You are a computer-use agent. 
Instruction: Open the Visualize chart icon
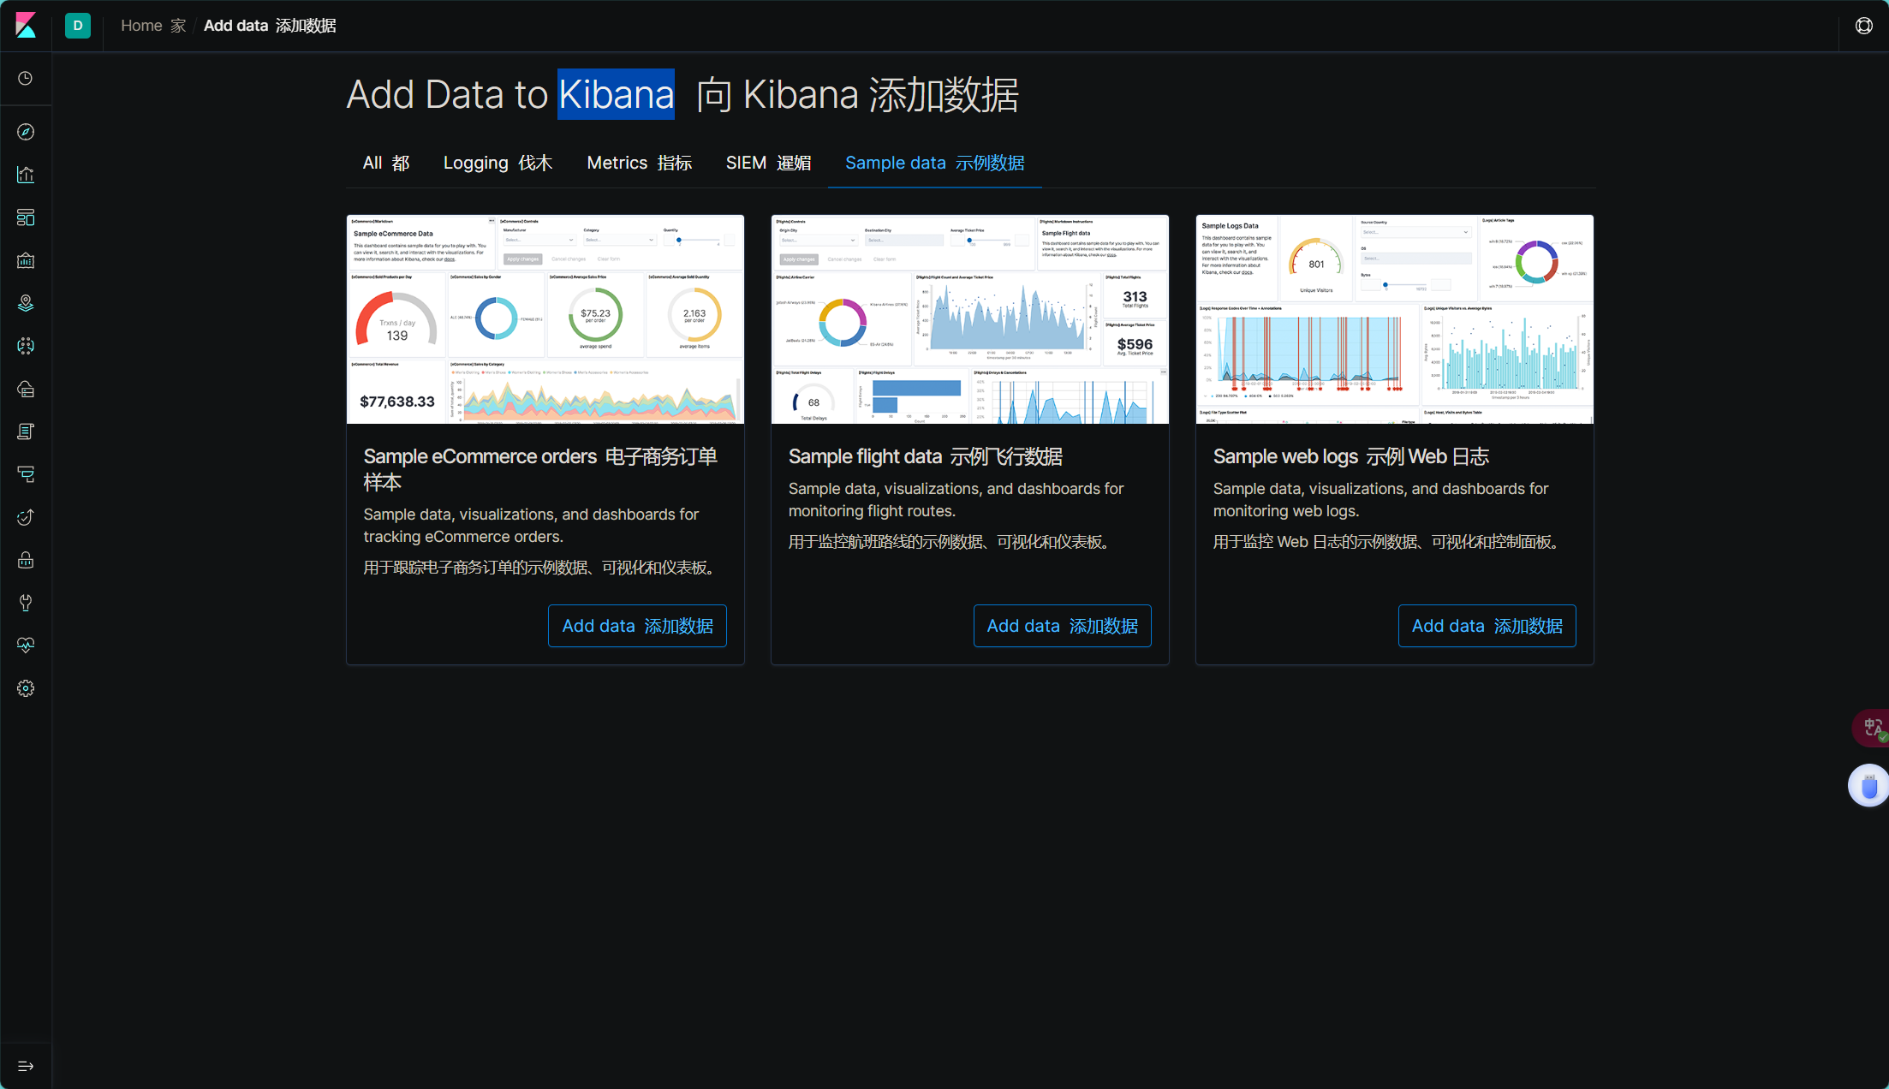(26, 175)
